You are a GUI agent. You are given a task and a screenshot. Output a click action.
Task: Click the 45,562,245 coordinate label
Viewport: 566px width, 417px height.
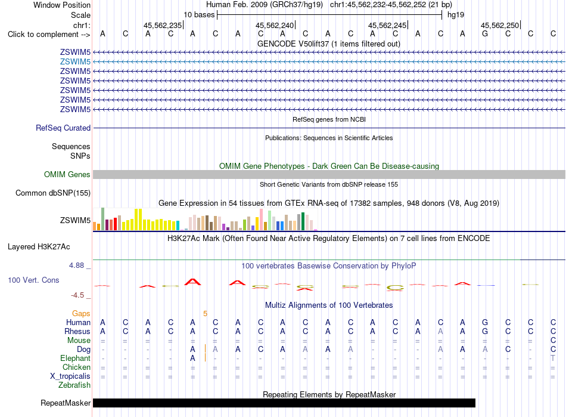(387, 25)
